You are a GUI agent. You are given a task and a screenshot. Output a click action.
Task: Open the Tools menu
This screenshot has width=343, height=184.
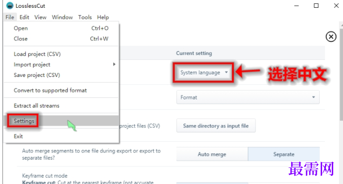[85, 18]
